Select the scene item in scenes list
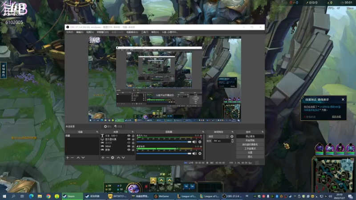Screen dimensions: 356x200 tap(82, 136)
